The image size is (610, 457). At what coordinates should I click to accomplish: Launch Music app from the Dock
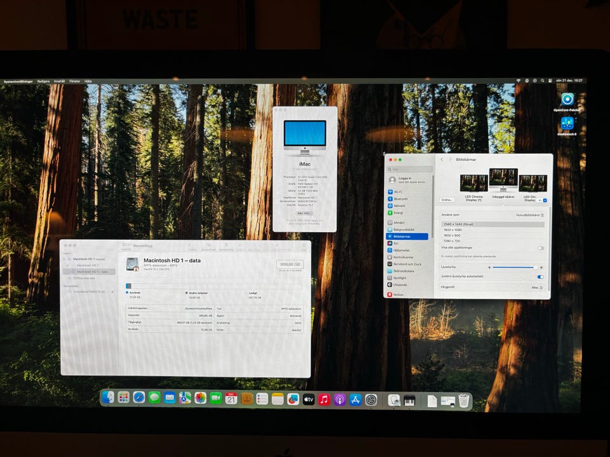324,399
